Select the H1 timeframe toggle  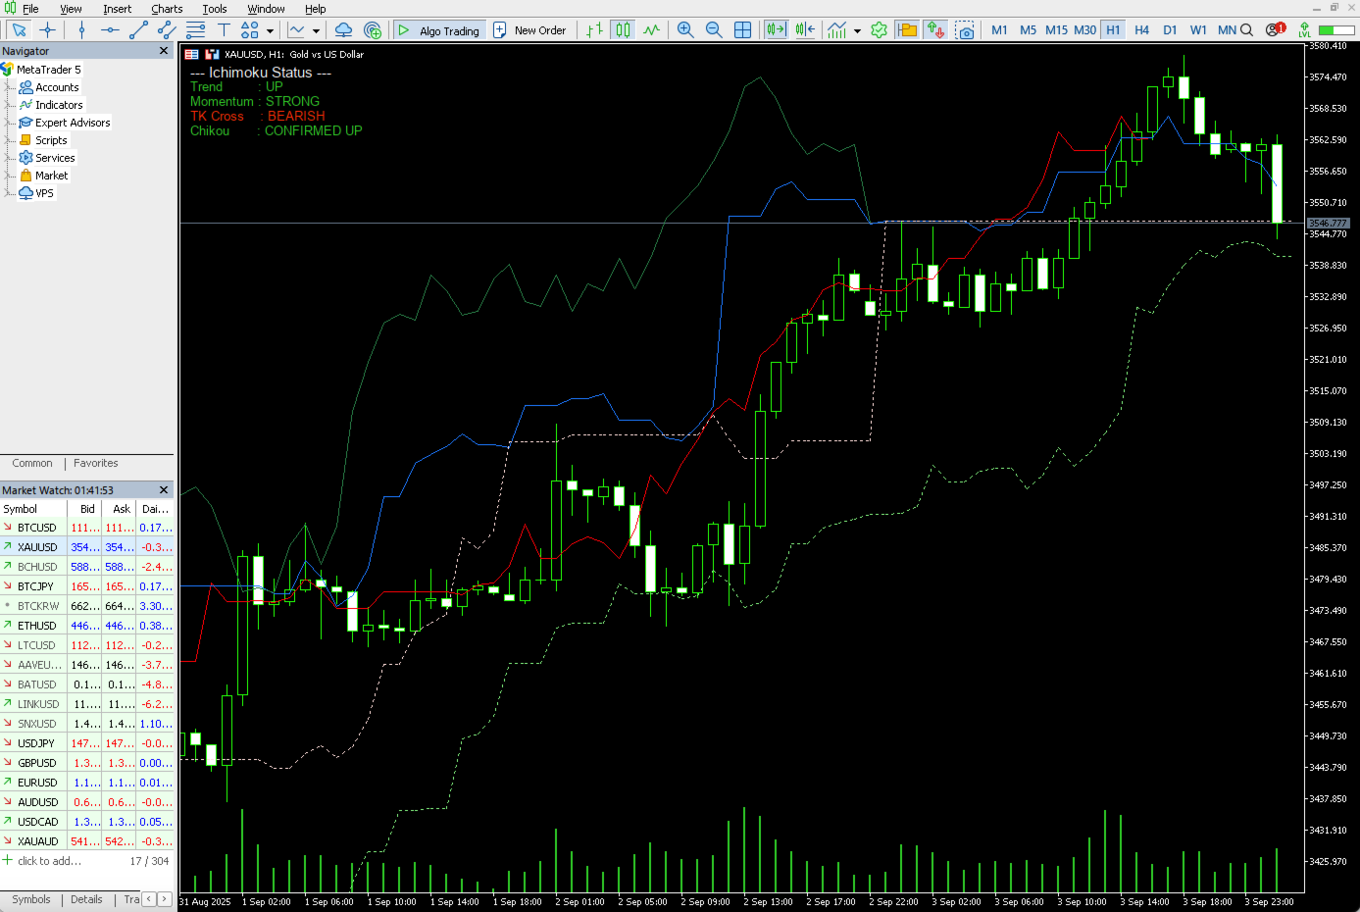pos(1113,30)
